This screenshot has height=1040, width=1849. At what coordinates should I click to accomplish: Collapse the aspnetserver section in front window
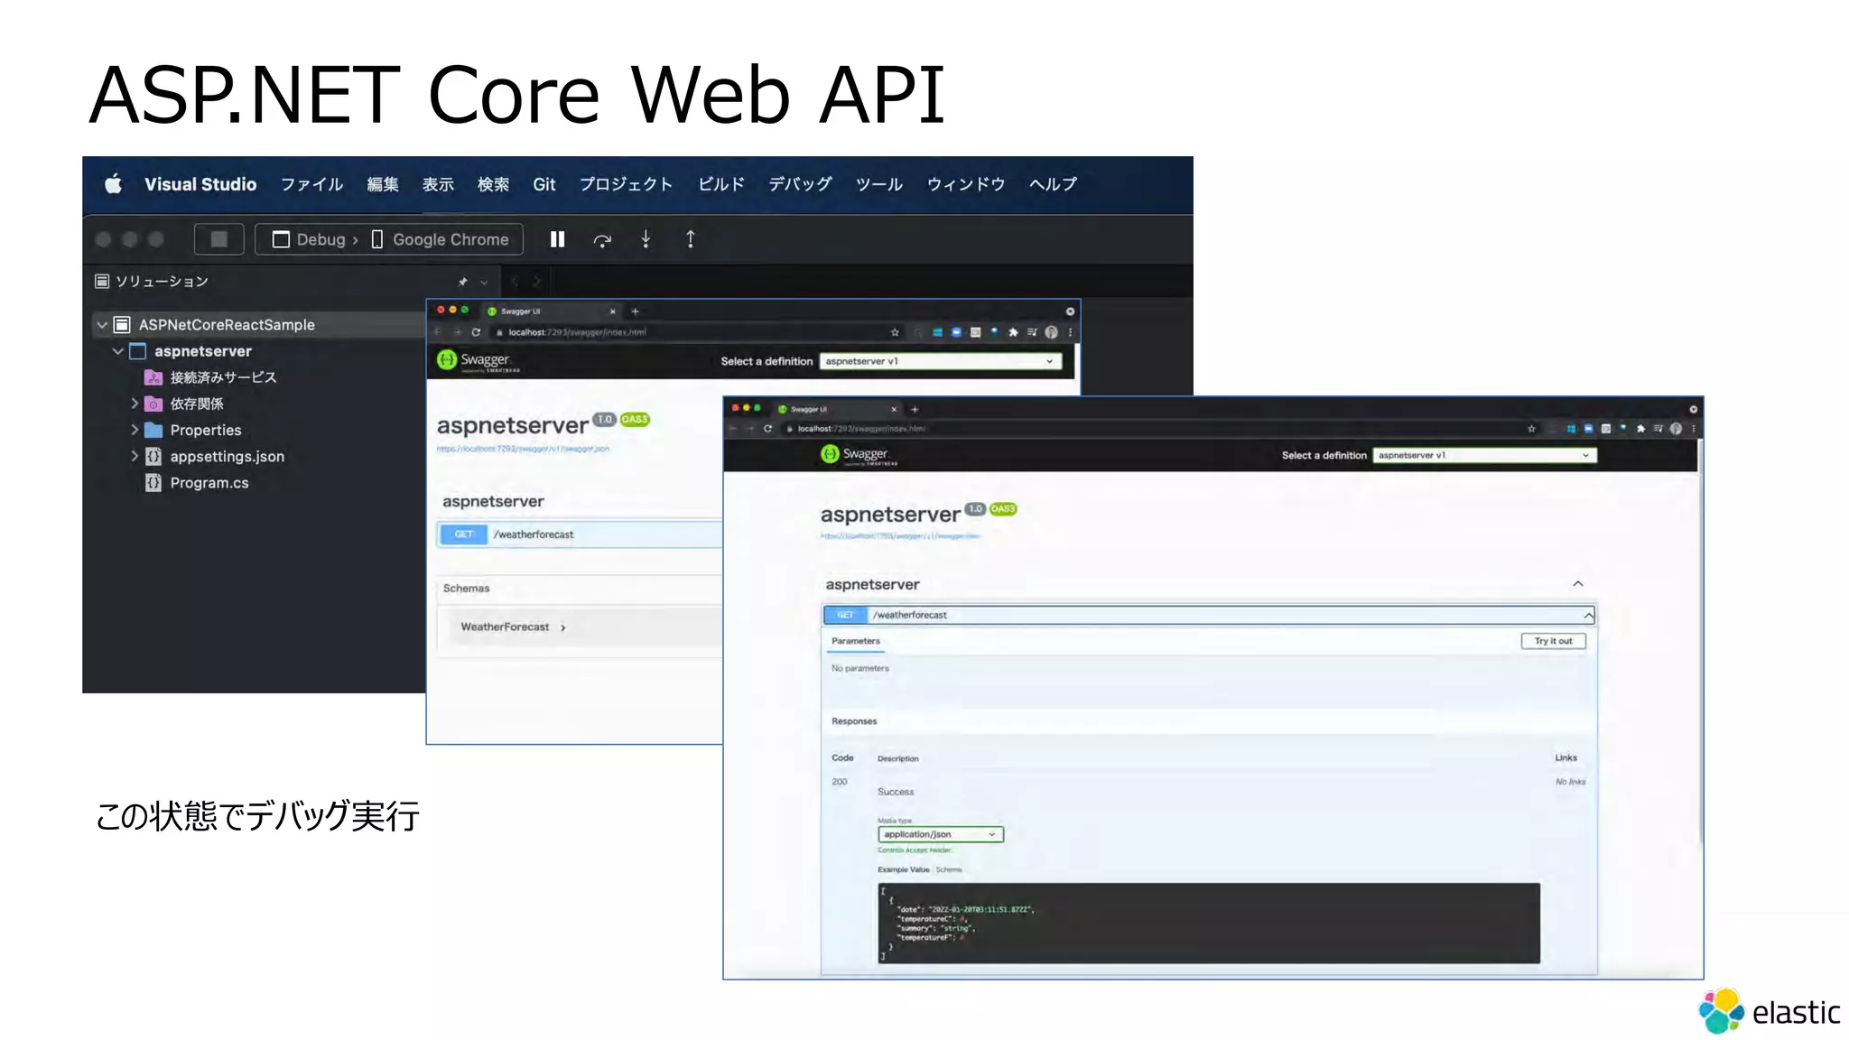(1578, 583)
